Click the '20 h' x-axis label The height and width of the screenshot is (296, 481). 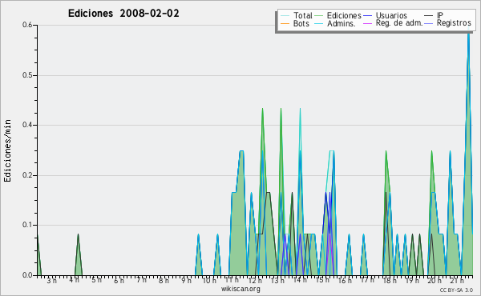click(x=435, y=280)
